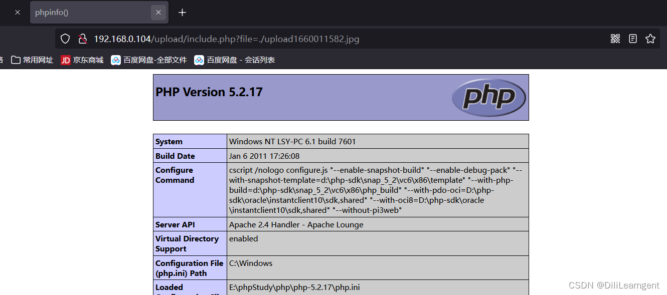Open the 京东商城 bookmark
This screenshot has width=667, height=295.
click(x=82, y=60)
